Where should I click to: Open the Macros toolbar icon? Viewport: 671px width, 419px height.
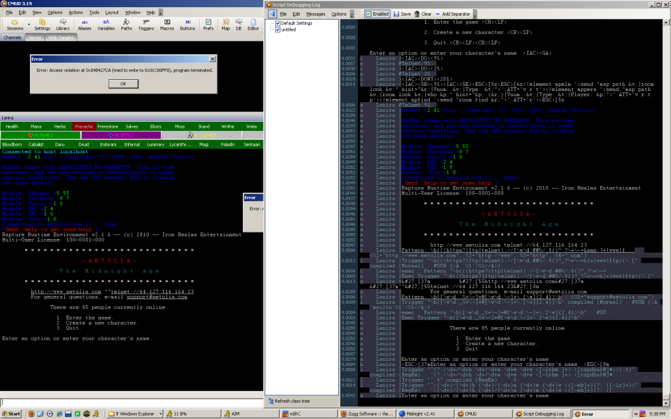point(167,24)
